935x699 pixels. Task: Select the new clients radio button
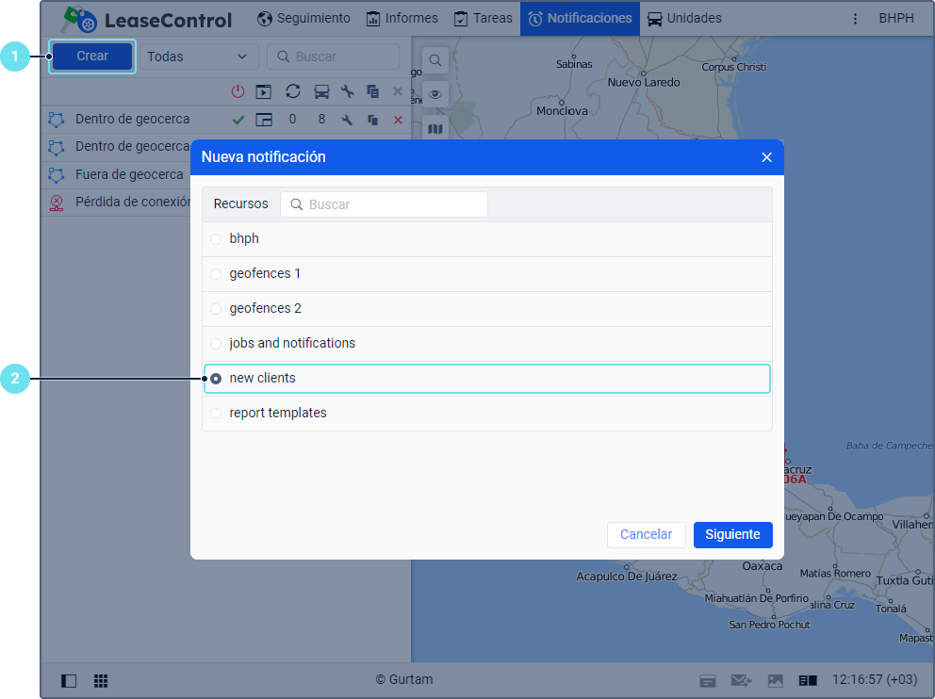click(x=216, y=379)
